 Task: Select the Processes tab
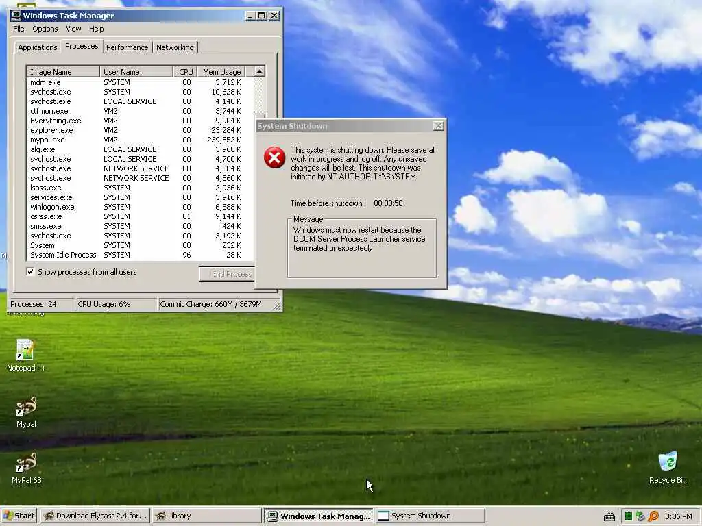click(82, 46)
